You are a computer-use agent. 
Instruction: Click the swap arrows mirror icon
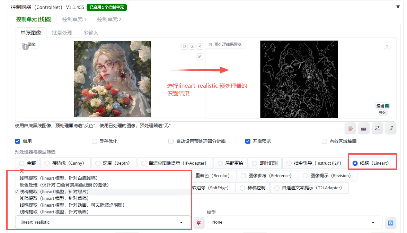coord(377,128)
